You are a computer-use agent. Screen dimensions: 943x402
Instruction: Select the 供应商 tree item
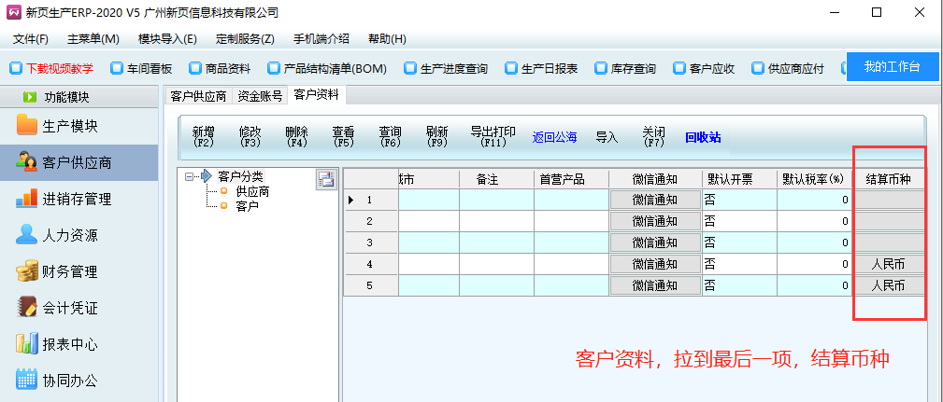pyautogui.click(x=251, y=191)
